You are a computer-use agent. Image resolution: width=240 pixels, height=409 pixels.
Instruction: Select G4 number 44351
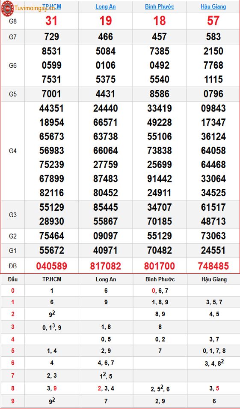(x=51, y=109)
